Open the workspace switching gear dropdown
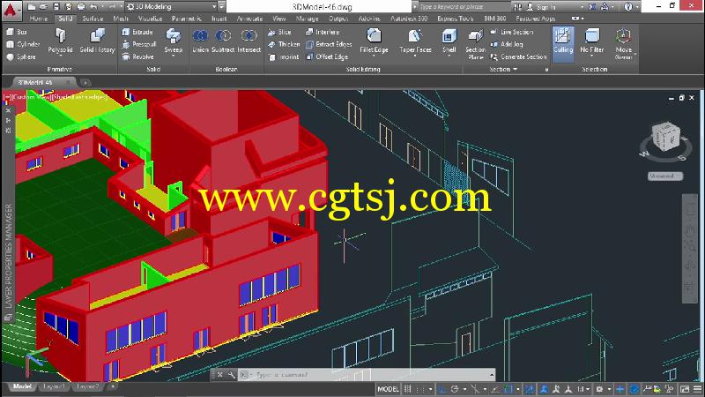The image size is (705, 397). [602, 389]
